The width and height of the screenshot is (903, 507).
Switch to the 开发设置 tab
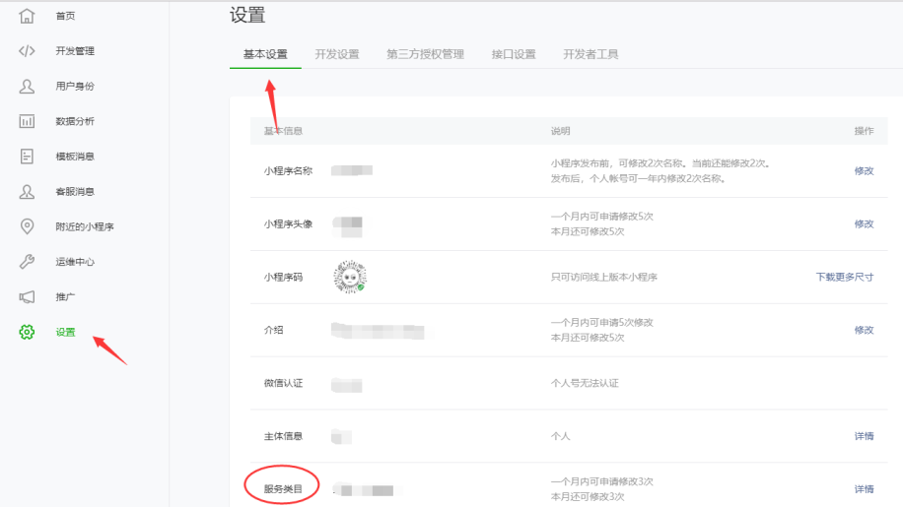(337, 54)
